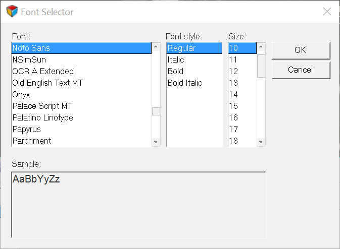
Task: Choose size 18 in Size list
Action: [x=233, y=141]
